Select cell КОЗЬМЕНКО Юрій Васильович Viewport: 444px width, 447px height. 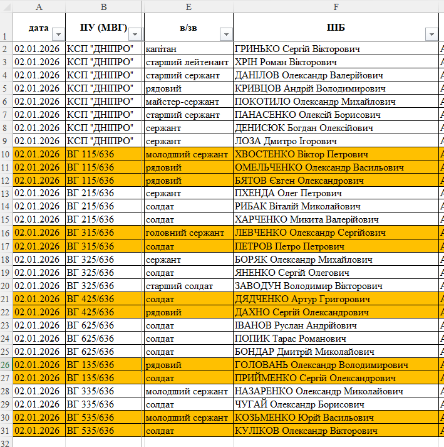click(336, 418)
